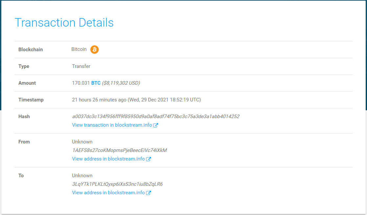Click the timestamp 21 hours 26 minutes ago
The height and width of the screenshot is (215, 367).
(x=99, y=100)
